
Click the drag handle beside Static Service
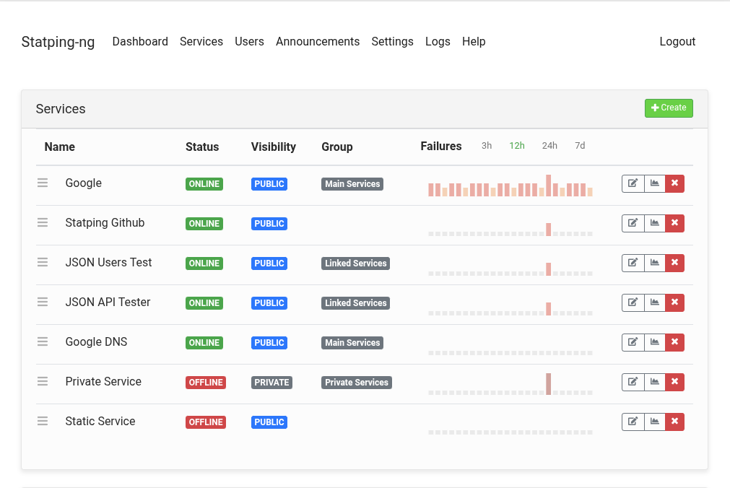[x=43, y=422]
